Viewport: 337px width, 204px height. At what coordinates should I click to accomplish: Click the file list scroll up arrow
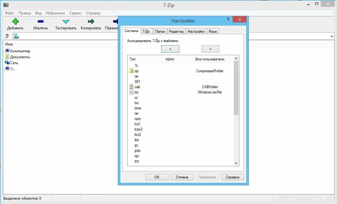[236, 58]
